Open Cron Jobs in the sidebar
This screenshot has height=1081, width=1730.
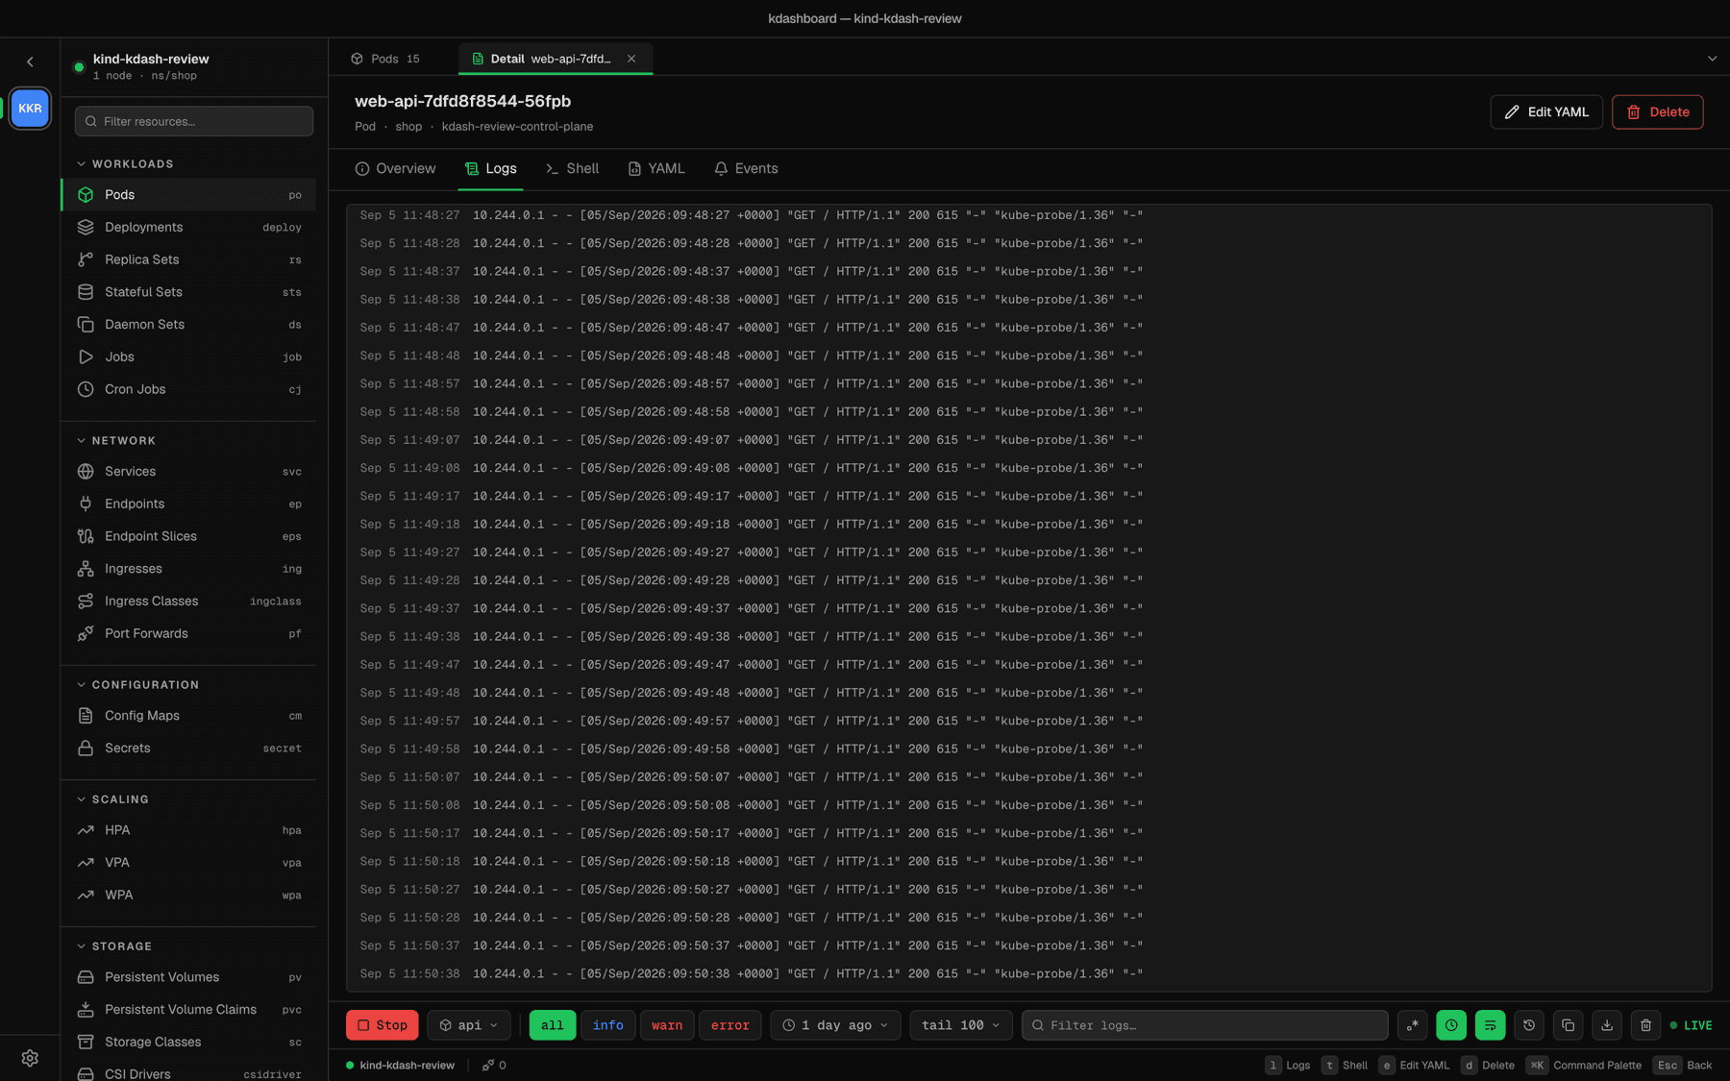(189, 389)
